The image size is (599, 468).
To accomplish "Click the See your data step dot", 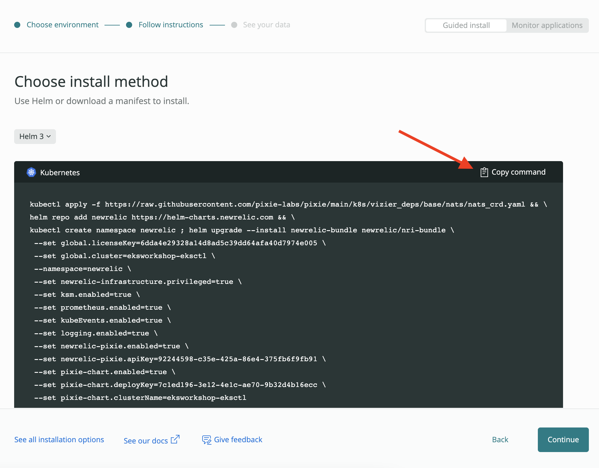I will tap(234, 25).
